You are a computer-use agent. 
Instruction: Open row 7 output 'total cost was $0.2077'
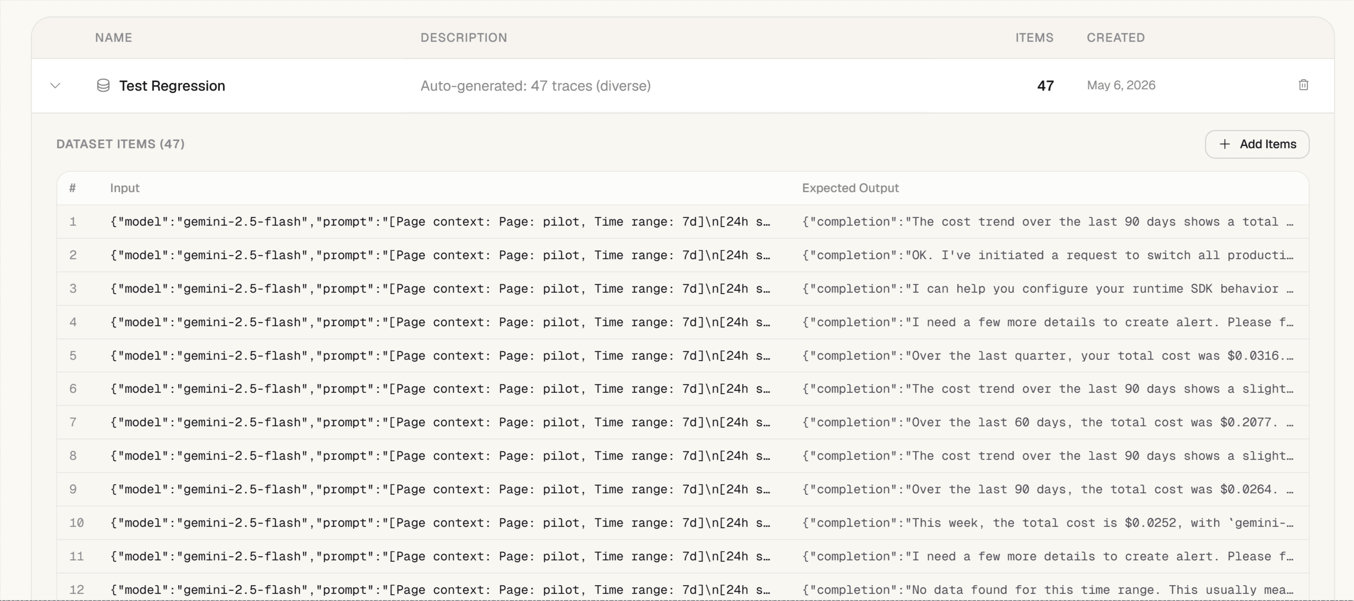[1047, 422]
